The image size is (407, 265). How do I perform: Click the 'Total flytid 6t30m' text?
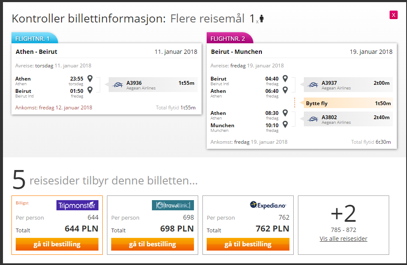(x=371, y=142)
